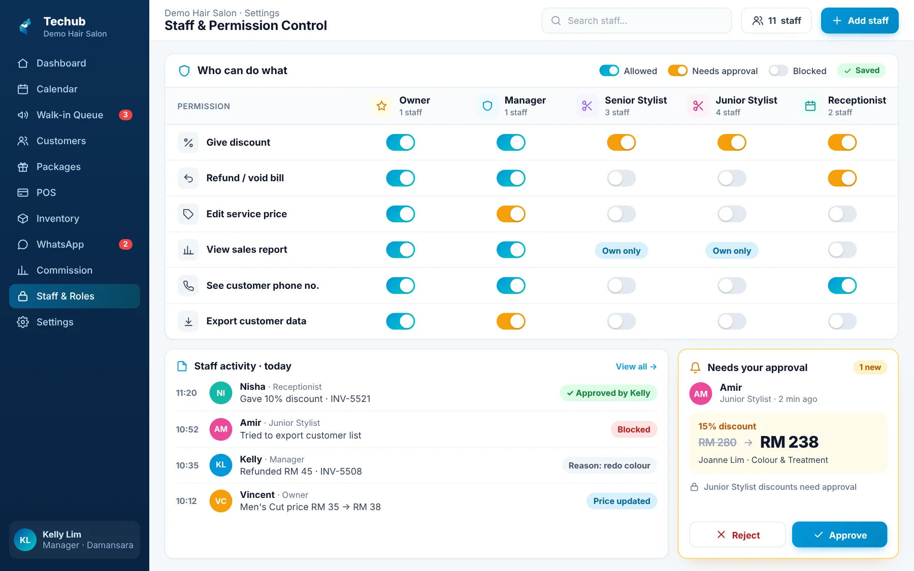914x571 pixels.
Task: Approve Amir's 15% discount request
Action: pos(840,535)
